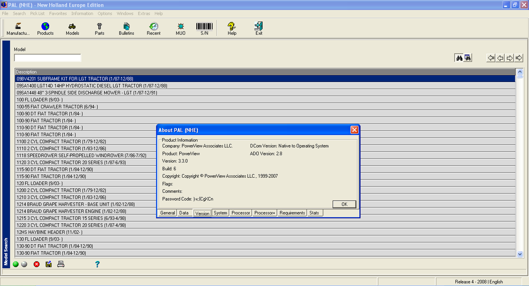Click the printer icon

[x=61, y=264]
